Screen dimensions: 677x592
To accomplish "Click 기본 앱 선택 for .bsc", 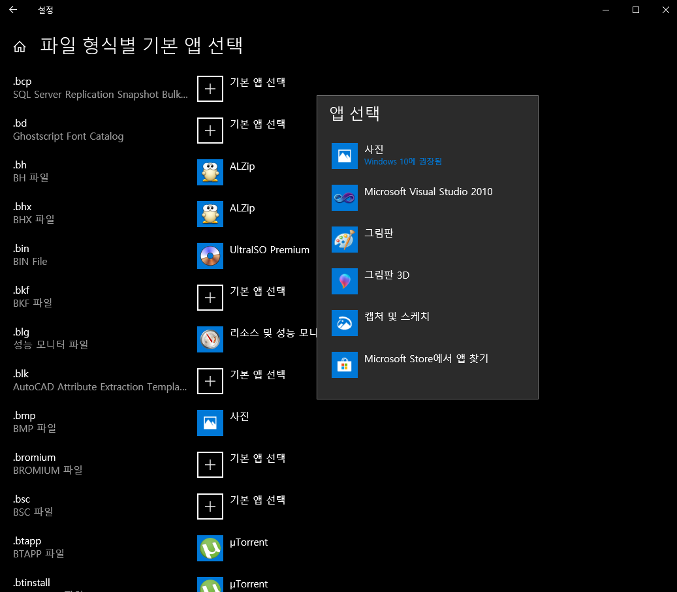I will point(257,500).
